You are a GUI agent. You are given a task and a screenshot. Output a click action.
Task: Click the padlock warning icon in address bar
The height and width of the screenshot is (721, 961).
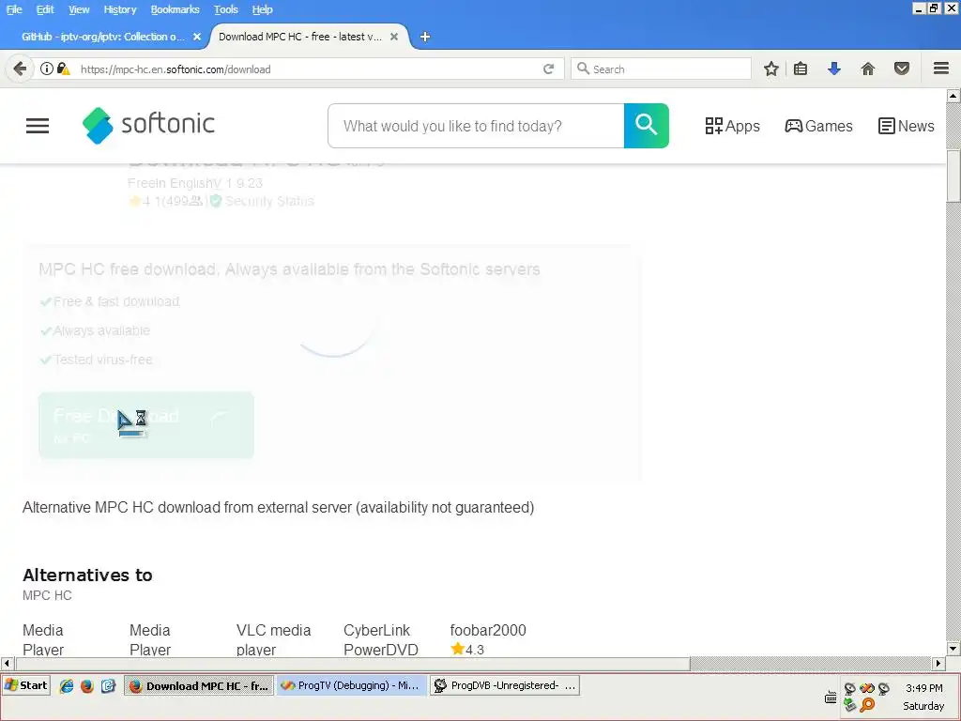point(63,69)
